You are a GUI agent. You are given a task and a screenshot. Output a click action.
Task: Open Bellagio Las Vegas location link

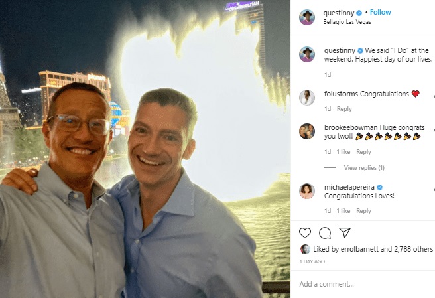click(x=347, y=22)
